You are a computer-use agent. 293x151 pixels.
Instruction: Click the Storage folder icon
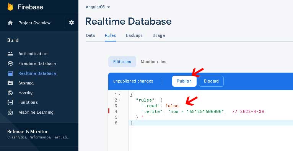[10, 83]
